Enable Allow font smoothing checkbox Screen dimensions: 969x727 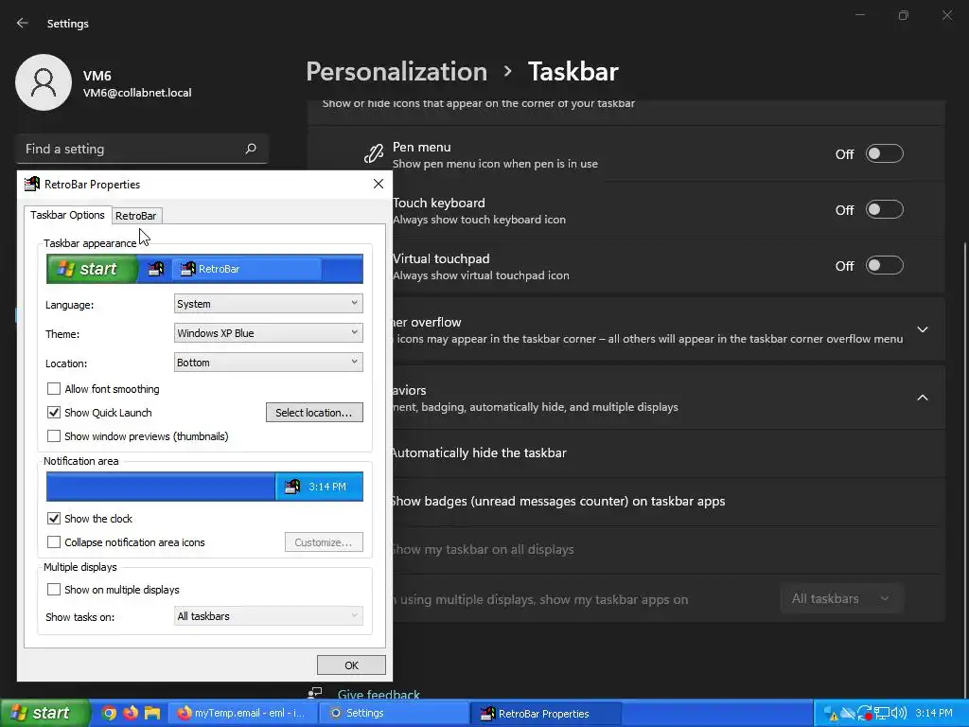point(54,389)
